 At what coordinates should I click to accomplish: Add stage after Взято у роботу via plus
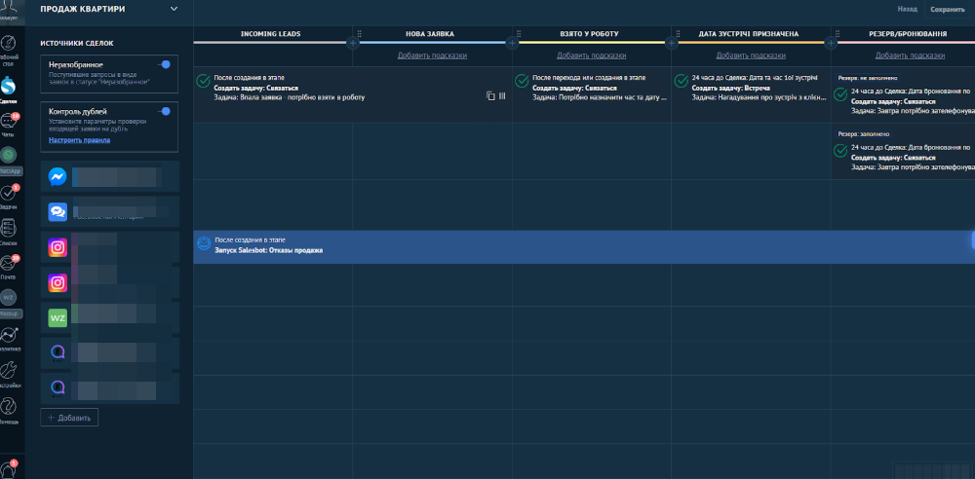pyautogui.click(x=671, y=43)
